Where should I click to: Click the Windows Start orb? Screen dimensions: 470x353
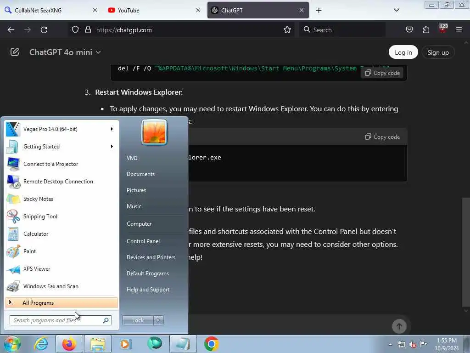tap(12, 344)
